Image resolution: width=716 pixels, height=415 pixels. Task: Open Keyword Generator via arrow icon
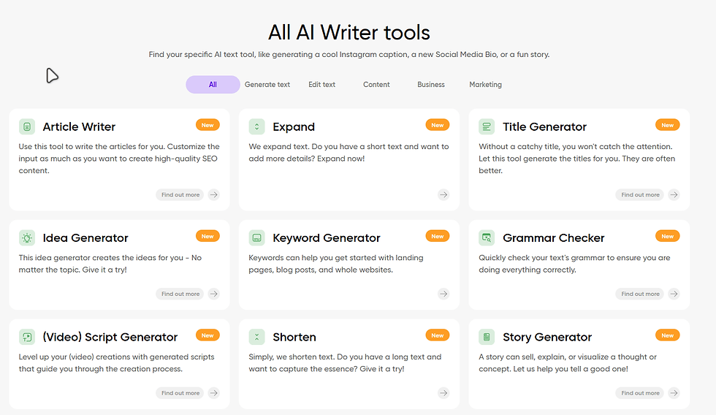443,294
